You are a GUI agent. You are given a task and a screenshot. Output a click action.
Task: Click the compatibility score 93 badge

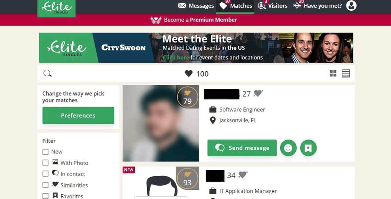point(188,178)
